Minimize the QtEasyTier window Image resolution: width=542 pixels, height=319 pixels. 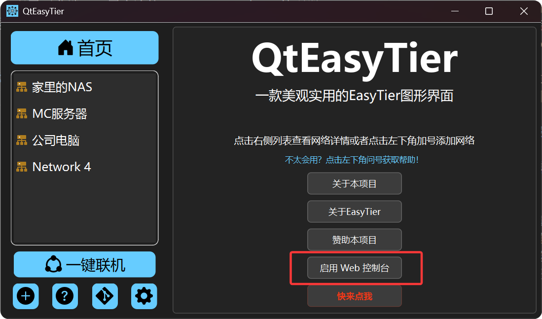[x=455, y=11]
